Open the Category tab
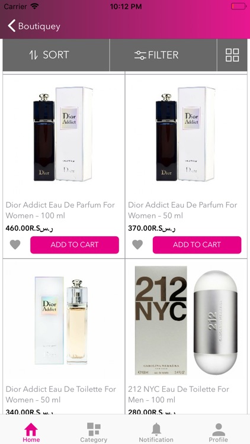The width and height of the screenshot is (250, 444). tap(94, 432)
